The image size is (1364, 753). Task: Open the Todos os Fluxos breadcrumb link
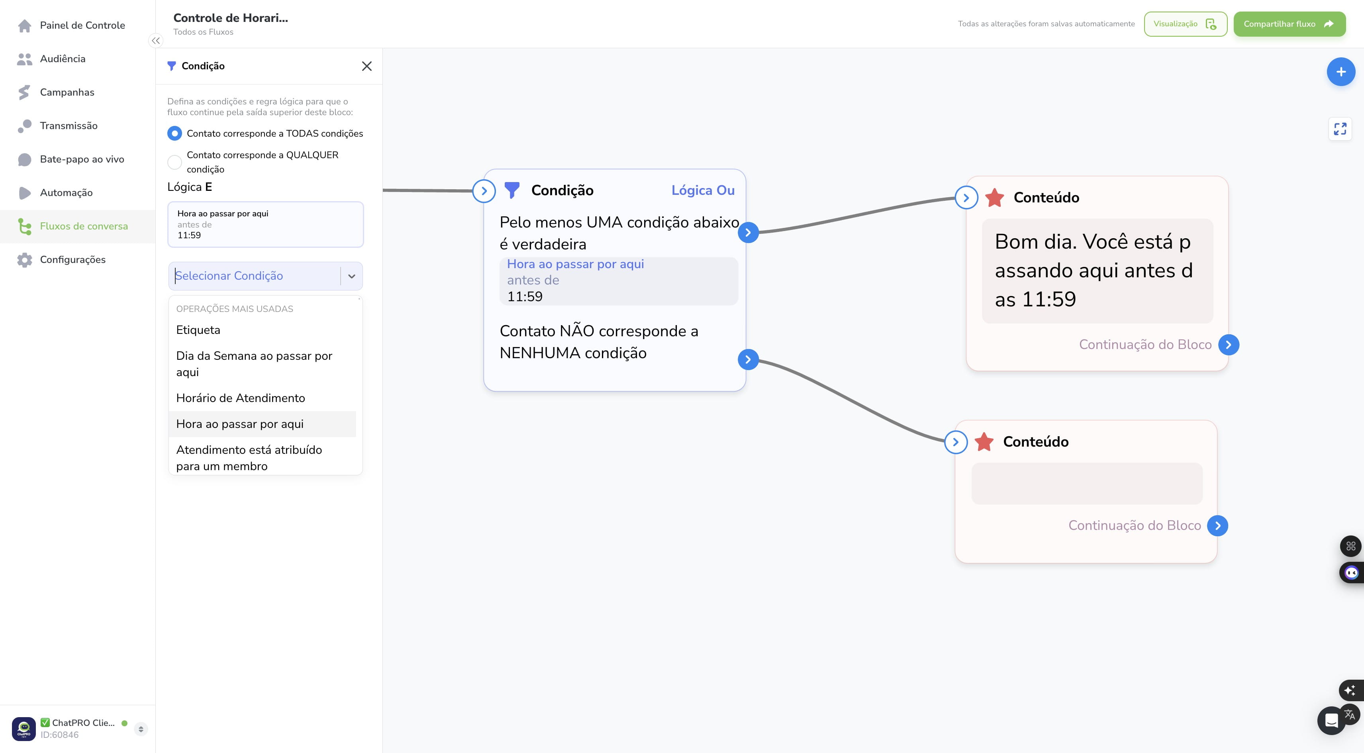coord(203,32)
